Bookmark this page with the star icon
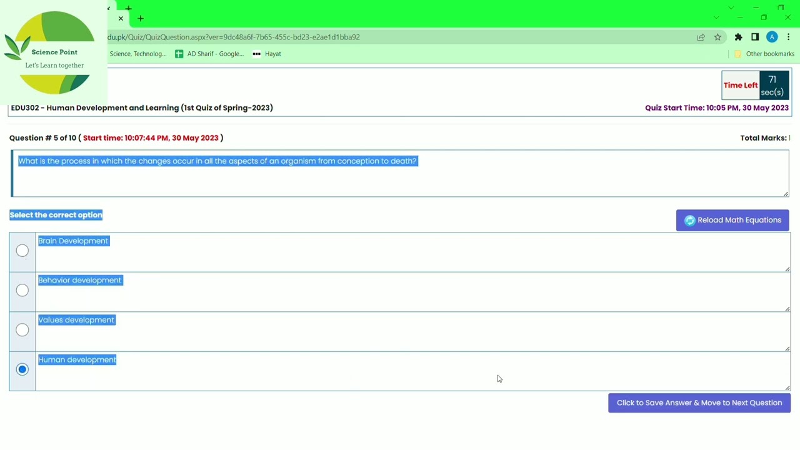 (x=717, y=37)
